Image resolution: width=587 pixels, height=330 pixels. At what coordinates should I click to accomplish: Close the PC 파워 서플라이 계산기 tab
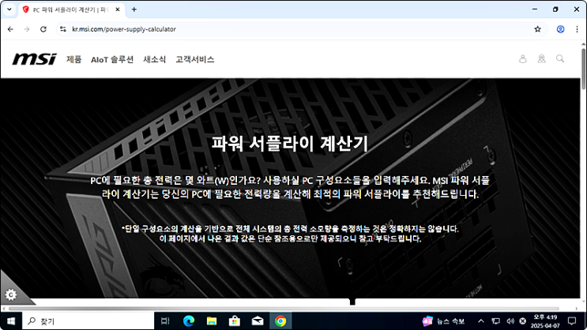[118, 9]
